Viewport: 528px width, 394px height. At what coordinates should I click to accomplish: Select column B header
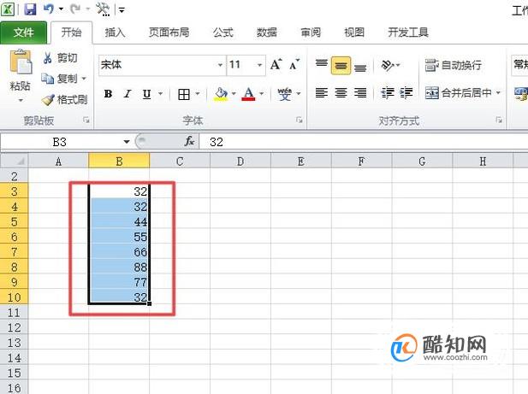pyautogui.click(x=119, y=162)
